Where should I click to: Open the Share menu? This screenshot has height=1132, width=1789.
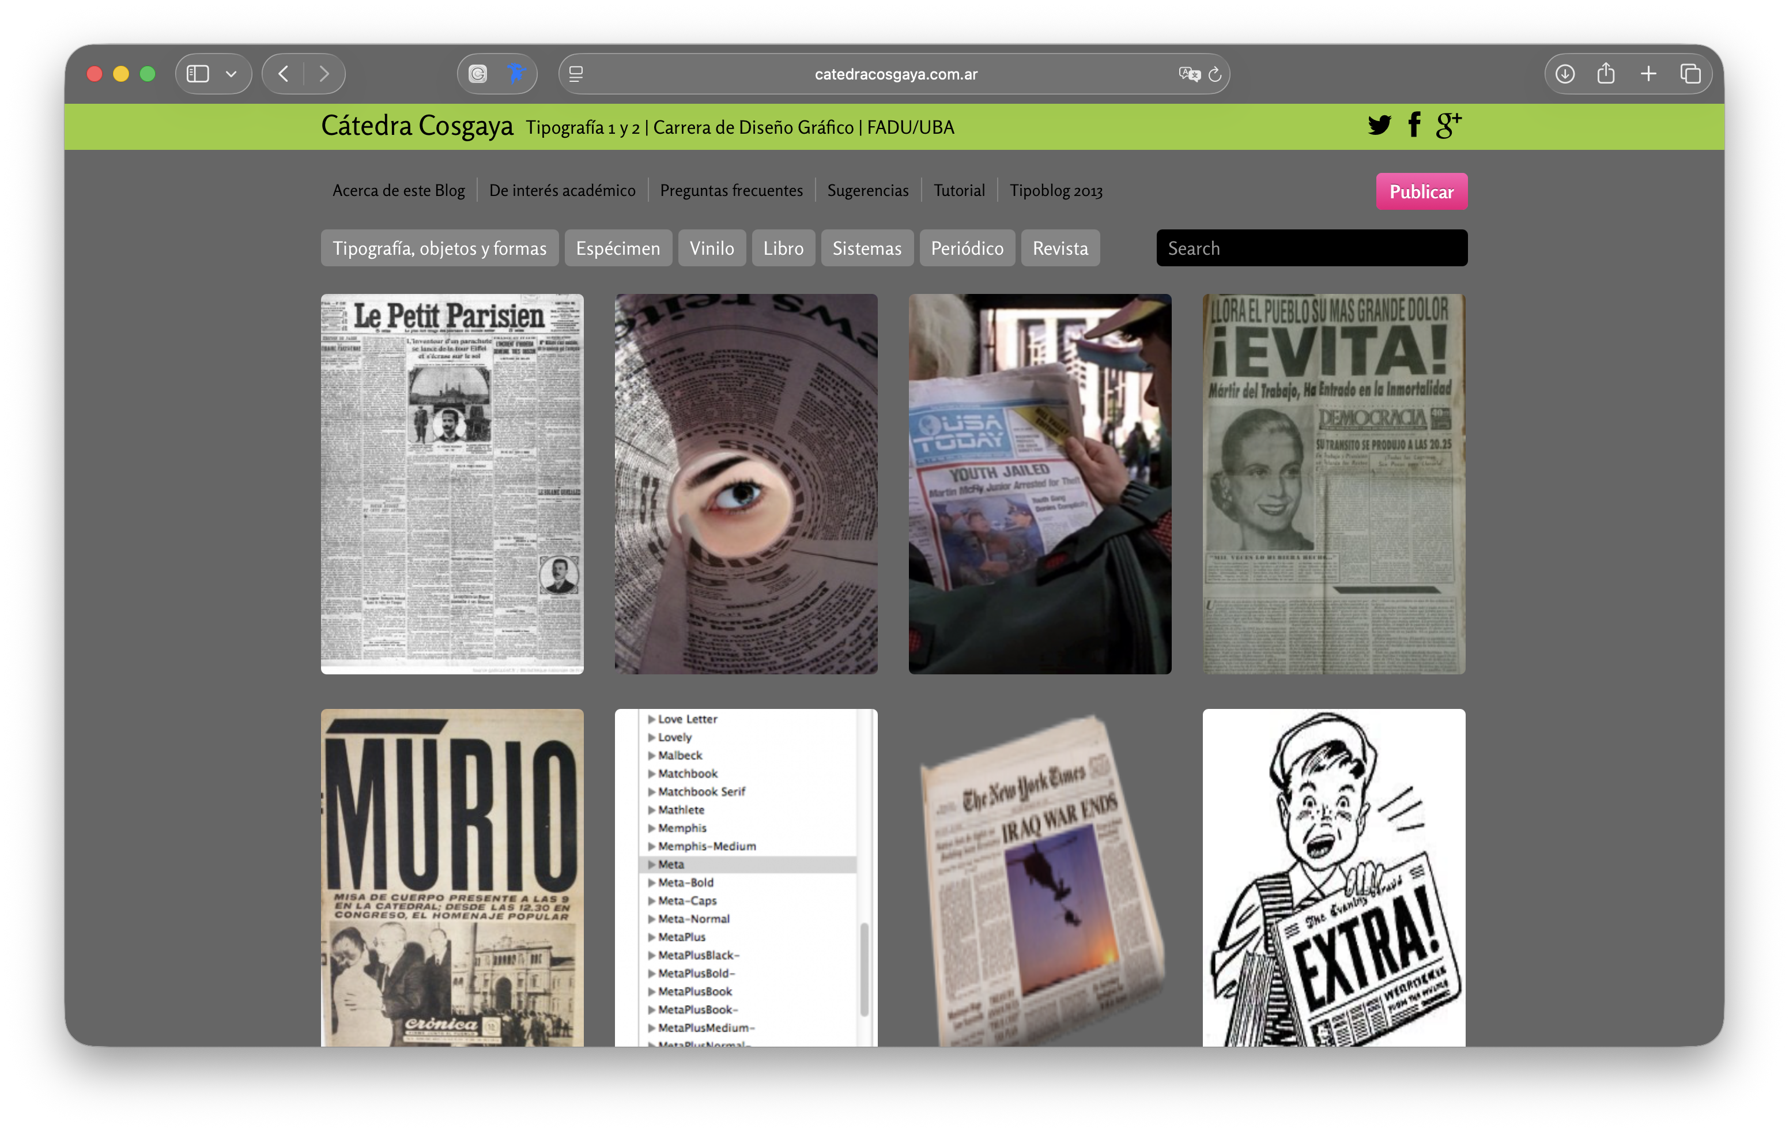1606,74
